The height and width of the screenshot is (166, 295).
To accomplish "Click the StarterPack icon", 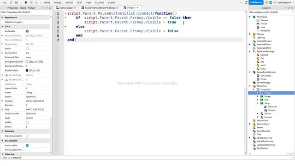I will 254,120.
